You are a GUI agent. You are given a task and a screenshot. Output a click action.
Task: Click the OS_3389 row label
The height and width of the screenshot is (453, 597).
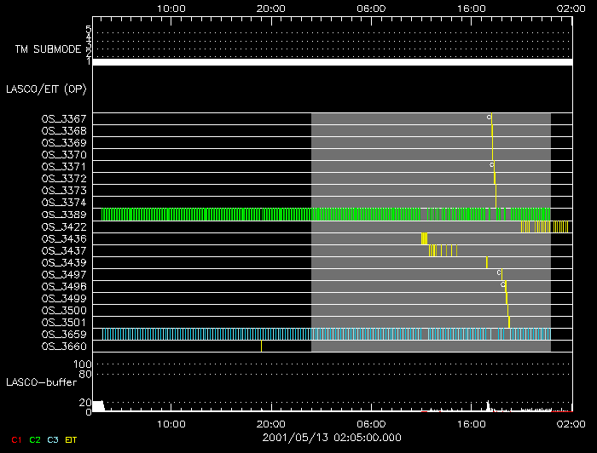click(64, 215)
